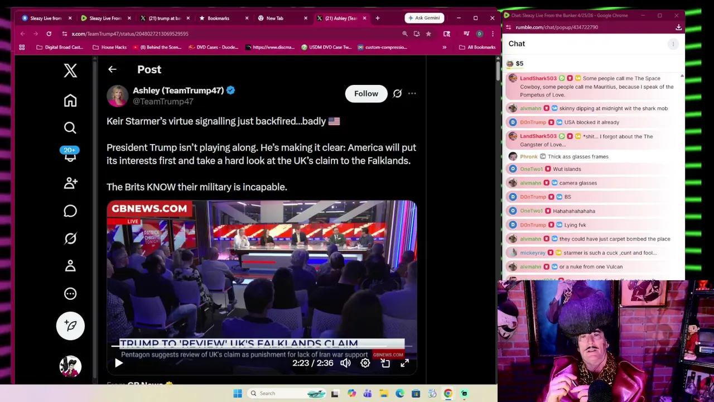Open the X home logo in sidebar
This screenshot has width=714, height=402.
point(70,70)
